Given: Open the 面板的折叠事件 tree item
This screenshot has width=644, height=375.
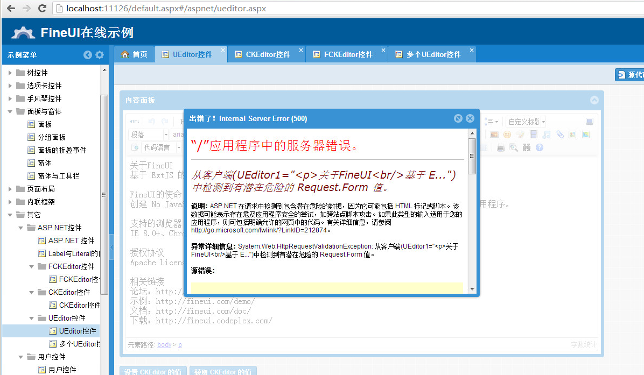Looking at the screenshot, I should pos(62,150).
